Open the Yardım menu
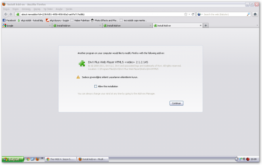The height and width of the screenshot is (165, 262). click(69, 9)
